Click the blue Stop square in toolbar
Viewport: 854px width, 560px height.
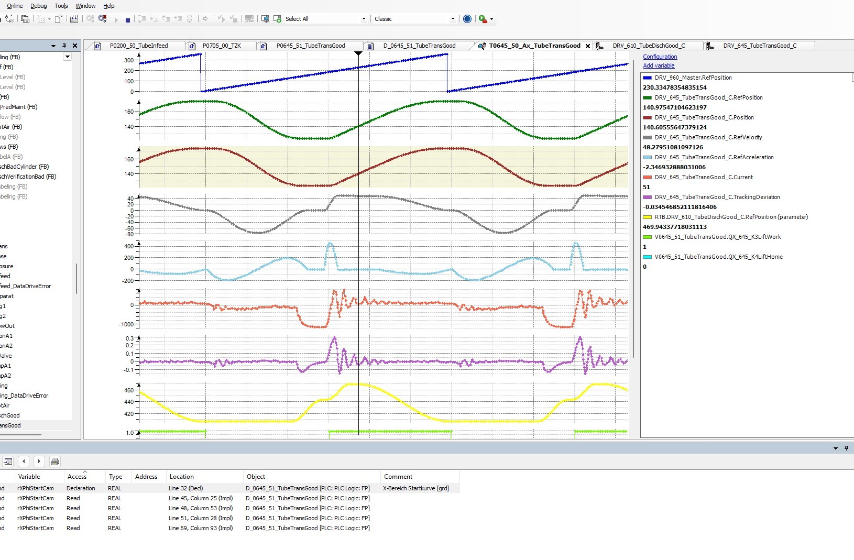coord(127,19)
